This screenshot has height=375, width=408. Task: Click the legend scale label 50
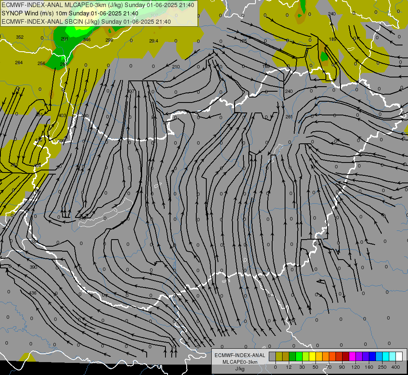(x=315, y=367)
